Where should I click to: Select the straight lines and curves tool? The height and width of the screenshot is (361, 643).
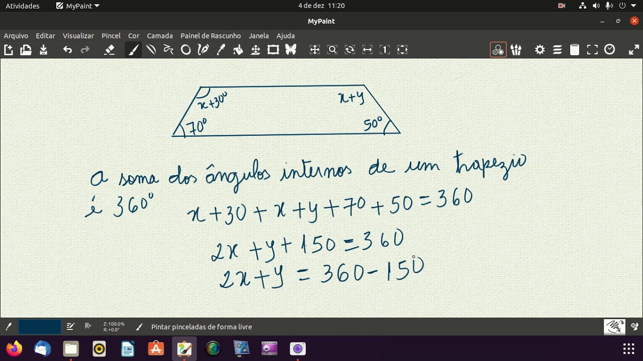click(x=151, y=50)
